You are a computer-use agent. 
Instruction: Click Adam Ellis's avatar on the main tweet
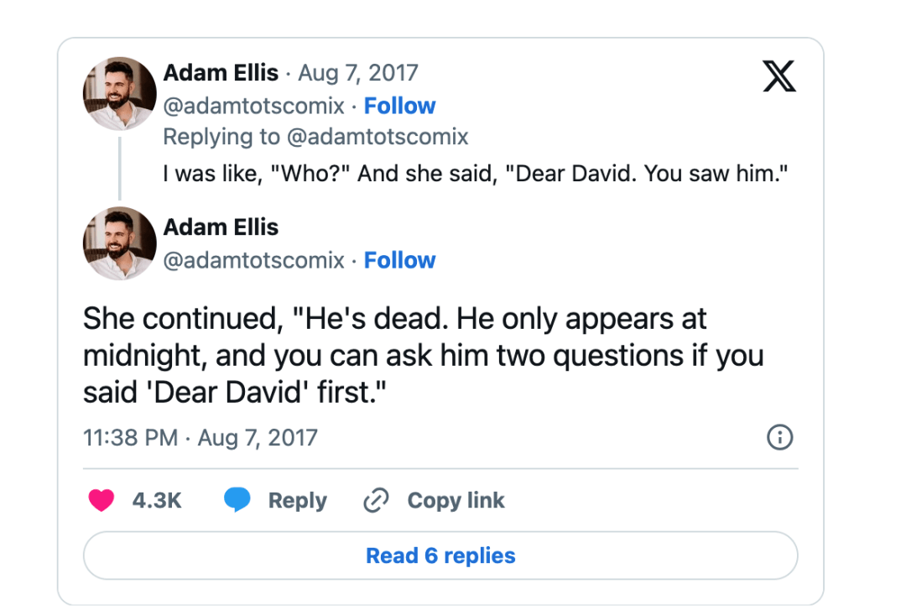point(120,243)
